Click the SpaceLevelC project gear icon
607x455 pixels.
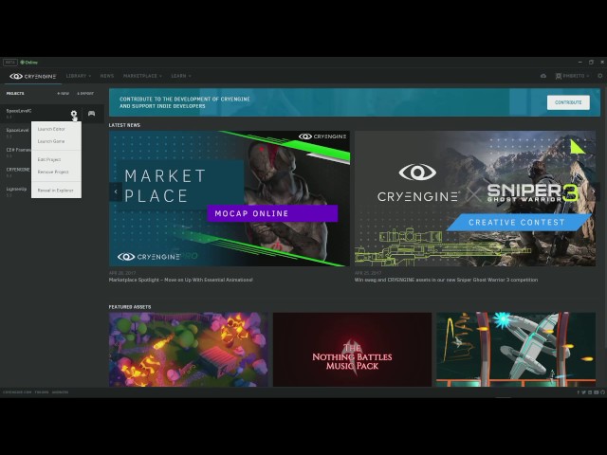point(74,114)
